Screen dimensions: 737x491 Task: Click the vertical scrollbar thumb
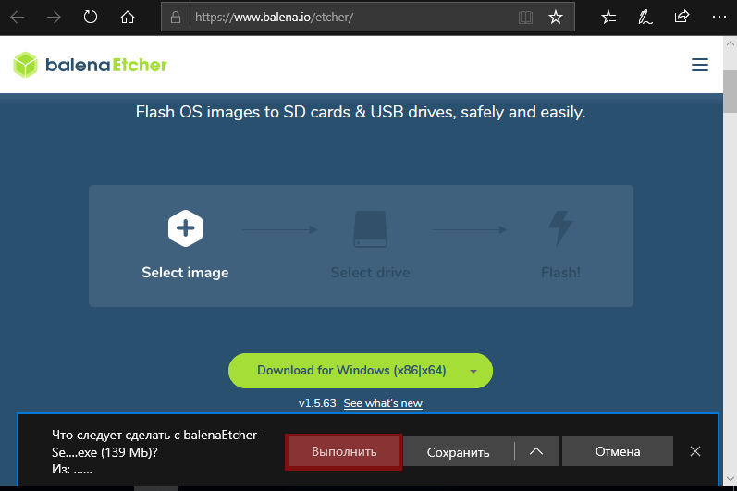click(x=730, y=92)
